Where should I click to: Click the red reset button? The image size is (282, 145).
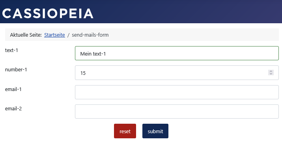click(125, 131)
